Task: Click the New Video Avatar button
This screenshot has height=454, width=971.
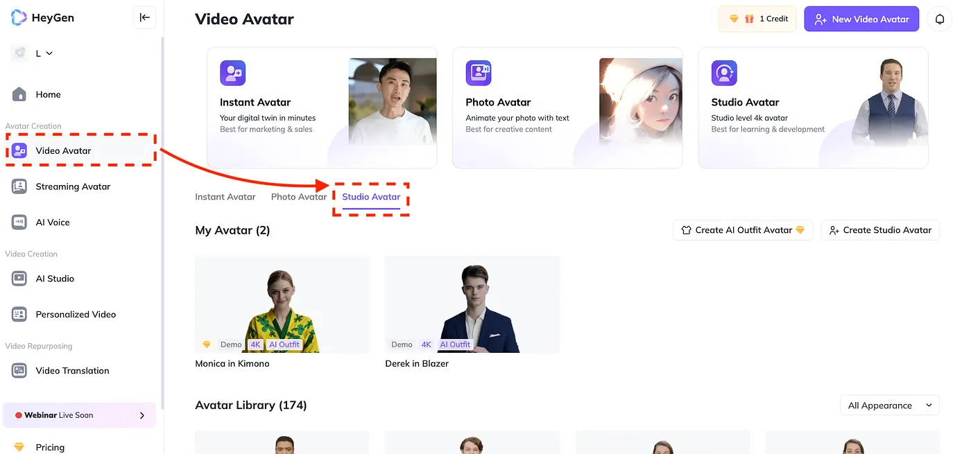Action: pyautogui.click(x=861, y=19)
